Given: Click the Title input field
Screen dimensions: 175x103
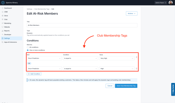Looking at the screenshot, I should point(82,25).
